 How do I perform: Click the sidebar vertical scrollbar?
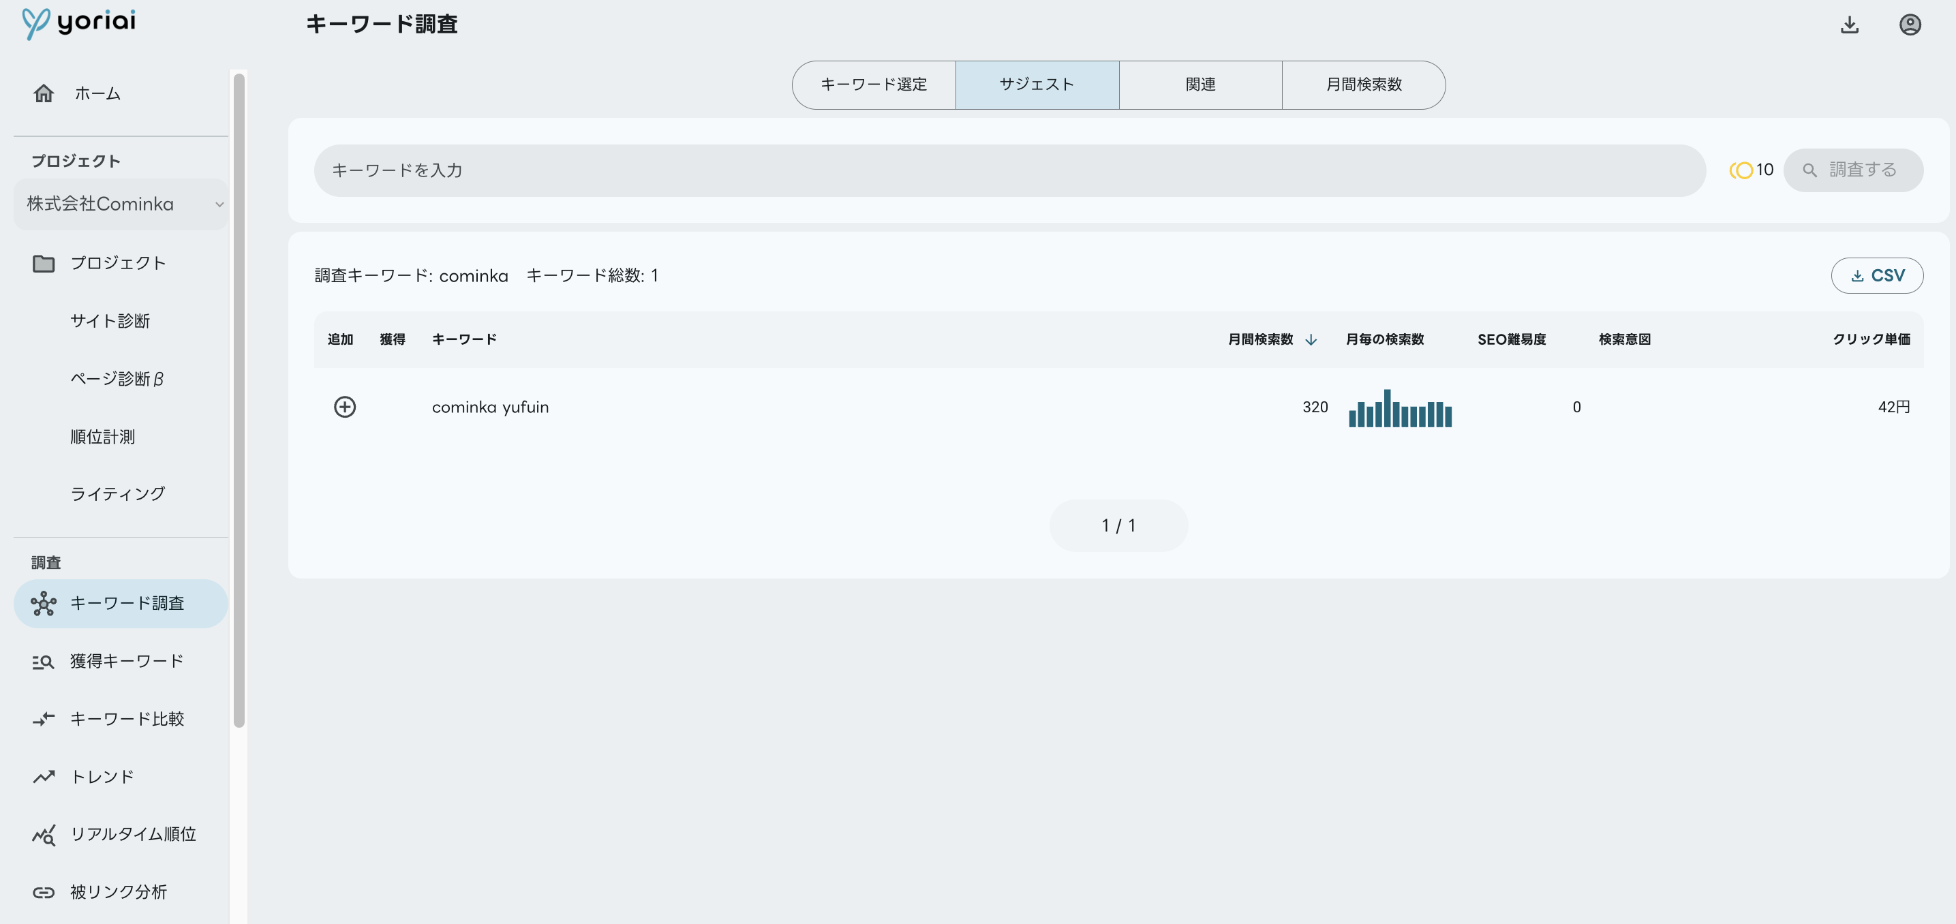tap(239, 400)
